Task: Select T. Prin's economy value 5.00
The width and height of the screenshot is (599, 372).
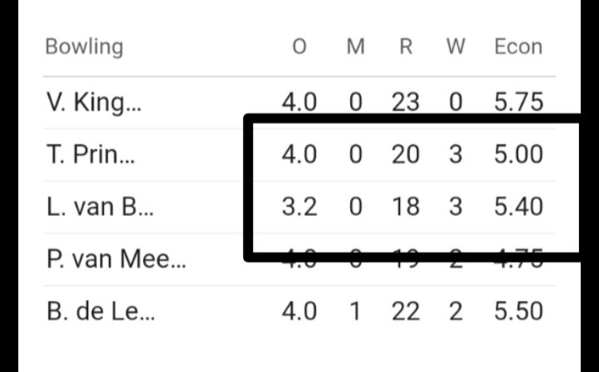Action: (518, 154)
